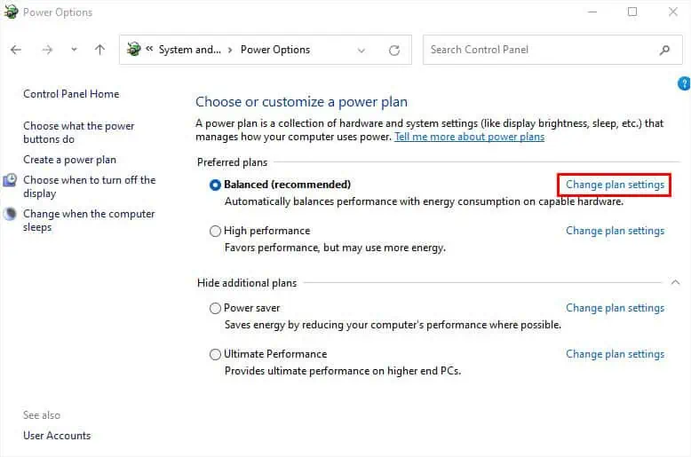Click the search magnifier icon
The width and height of the screenshot is (691, 457).
(x=664, y=51)
